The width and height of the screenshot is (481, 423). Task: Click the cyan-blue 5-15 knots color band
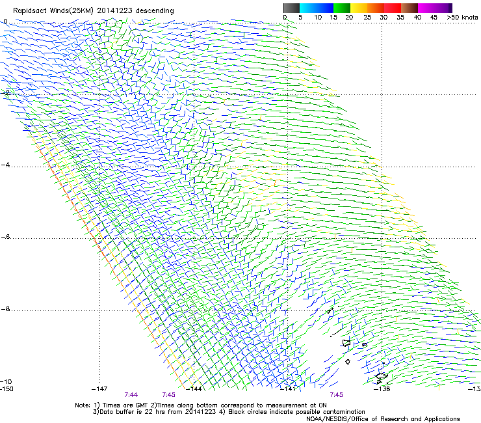click(317, 8)
